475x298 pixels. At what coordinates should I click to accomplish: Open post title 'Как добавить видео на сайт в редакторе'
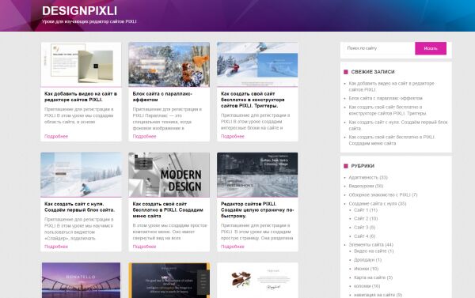click(x=81, y=96)
